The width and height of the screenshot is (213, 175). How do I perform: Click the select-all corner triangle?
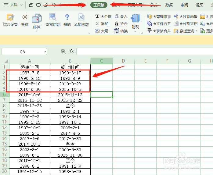6,61
